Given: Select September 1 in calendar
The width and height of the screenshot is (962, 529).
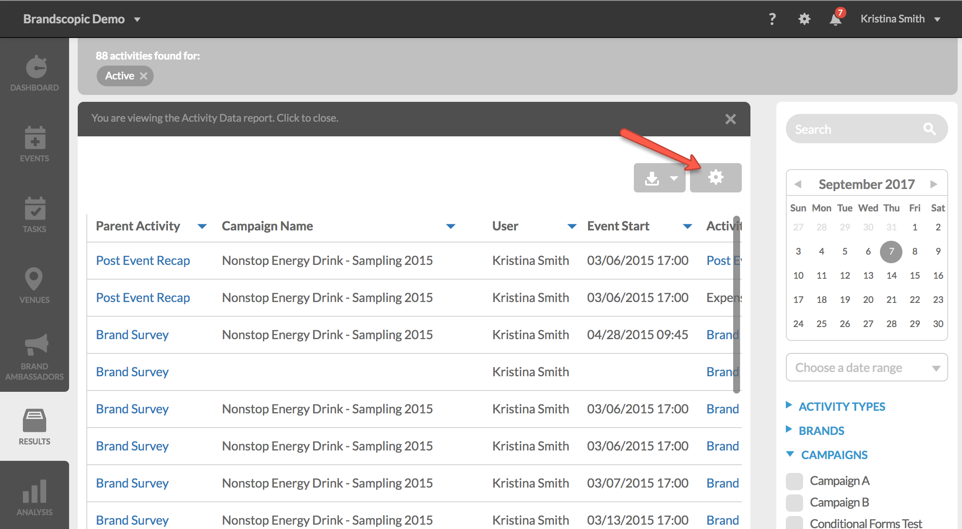Looking at the screenshot, I should tap(915, 227).
